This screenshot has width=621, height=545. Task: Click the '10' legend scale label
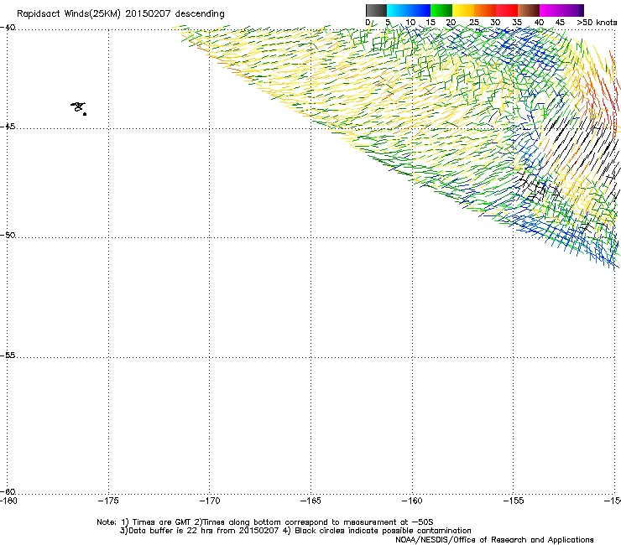(x=410, y=23)
